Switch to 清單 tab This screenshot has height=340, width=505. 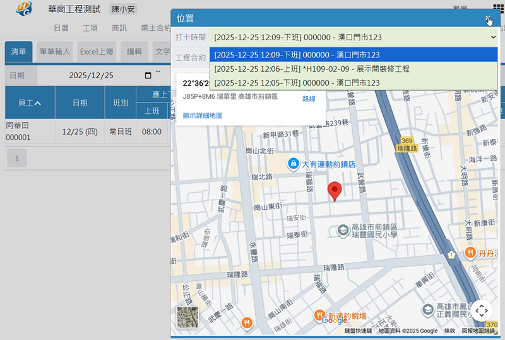19,52
